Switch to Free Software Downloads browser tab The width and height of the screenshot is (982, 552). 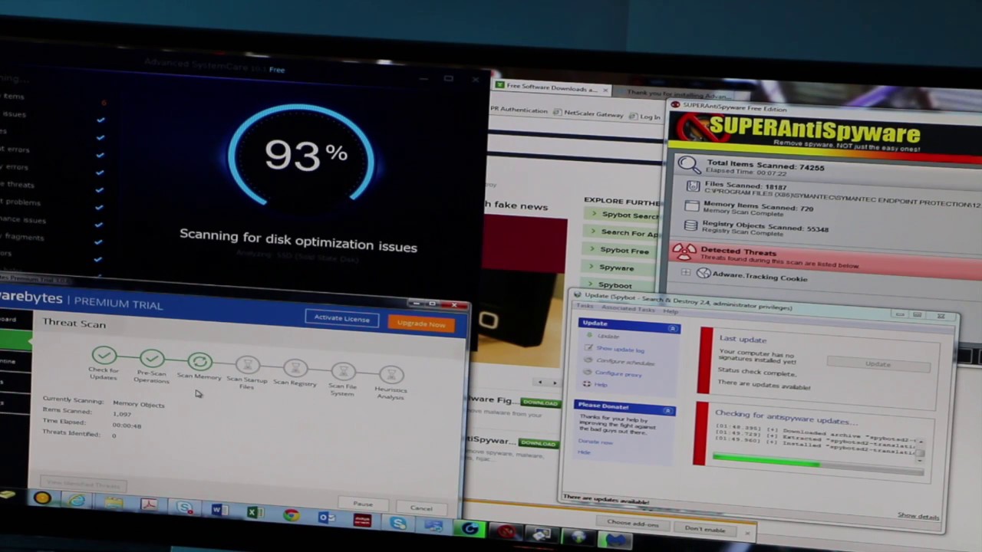click(x=551, y=88)
